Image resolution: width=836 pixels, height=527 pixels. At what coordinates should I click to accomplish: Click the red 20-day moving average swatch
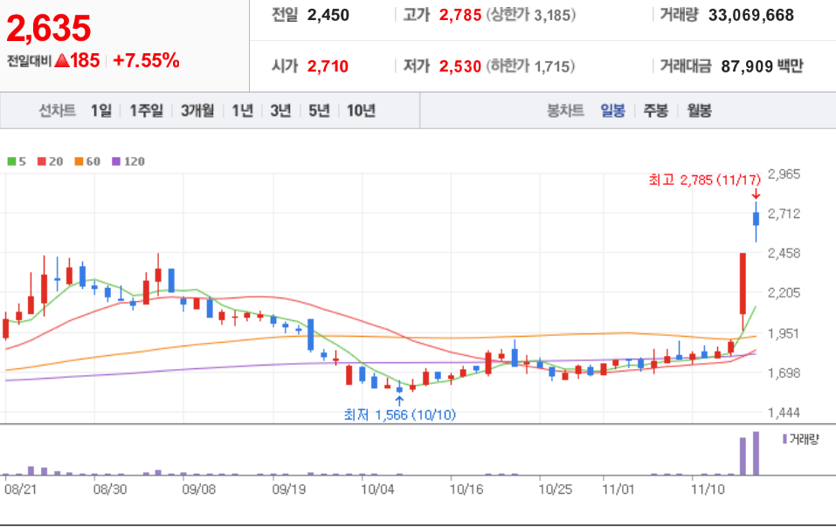coord(42,161)
